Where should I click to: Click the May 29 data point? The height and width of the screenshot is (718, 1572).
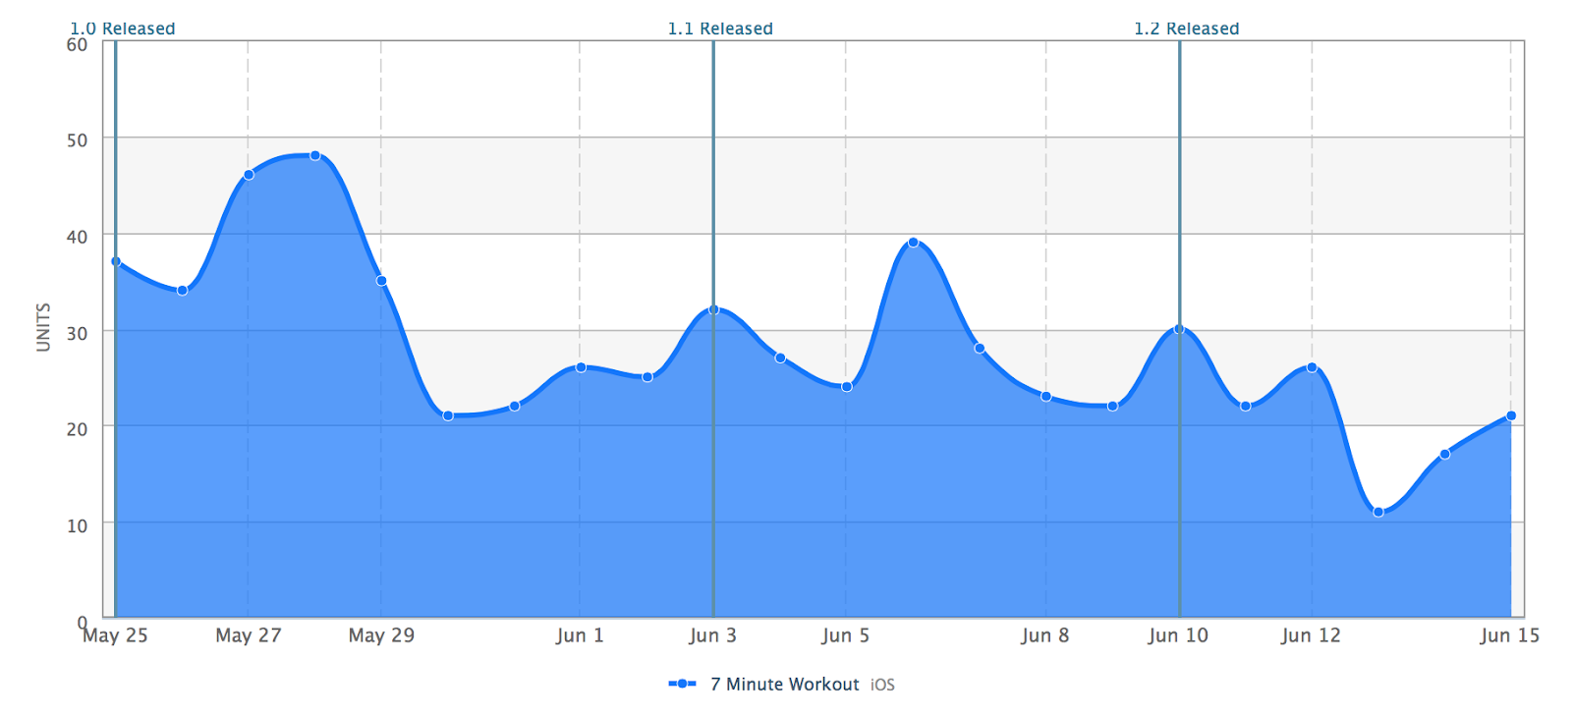(381, 281)
